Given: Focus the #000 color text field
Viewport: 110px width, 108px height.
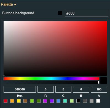Looking at the screenshot, I should (x=87, y=13).
